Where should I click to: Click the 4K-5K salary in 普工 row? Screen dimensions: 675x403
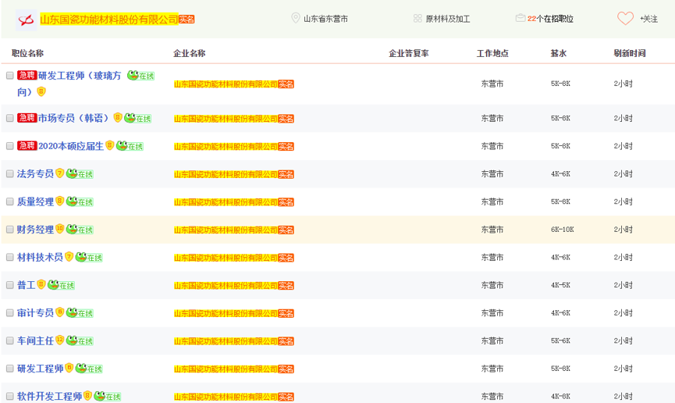tap(560, 285)
